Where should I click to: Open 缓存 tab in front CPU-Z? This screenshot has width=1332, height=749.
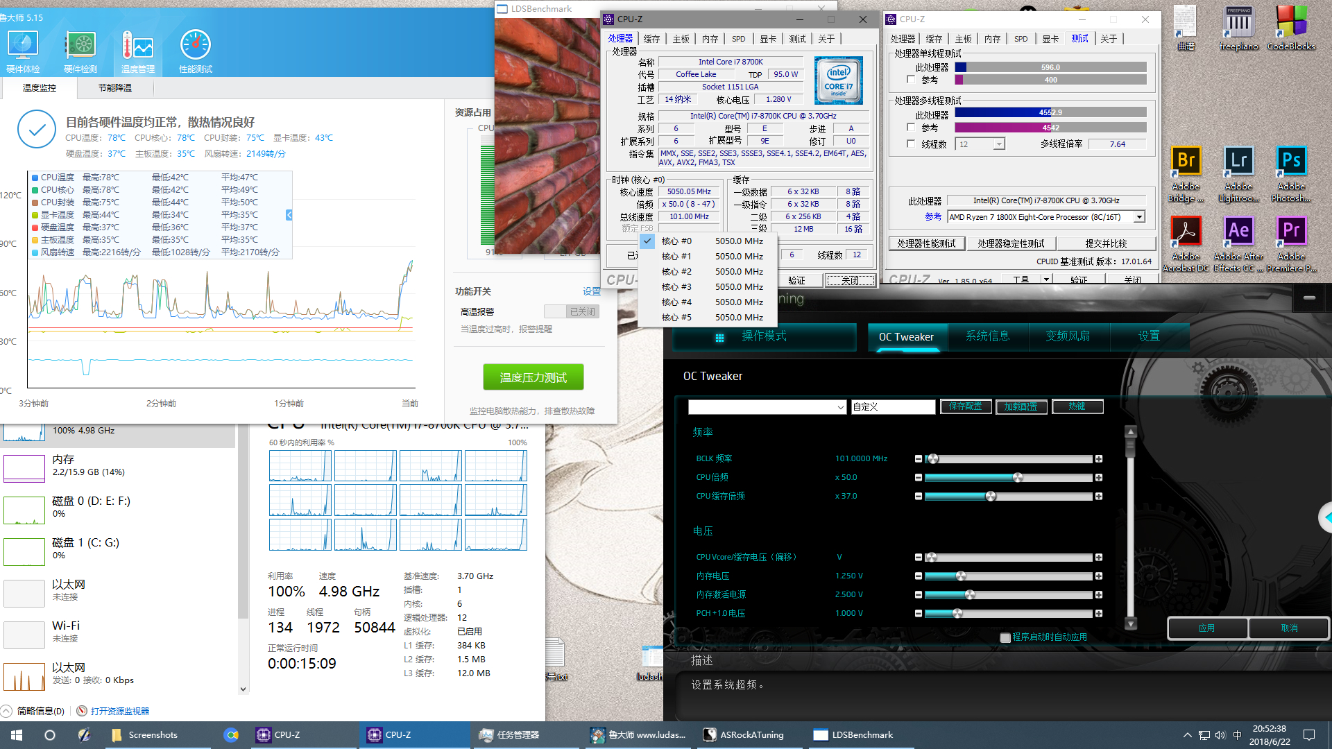pos(651,39)
